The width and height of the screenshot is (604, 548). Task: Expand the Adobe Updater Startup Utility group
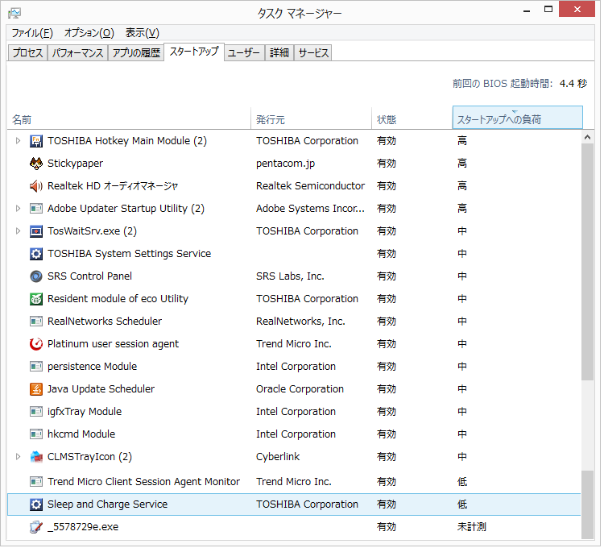(x=19, y=209)
